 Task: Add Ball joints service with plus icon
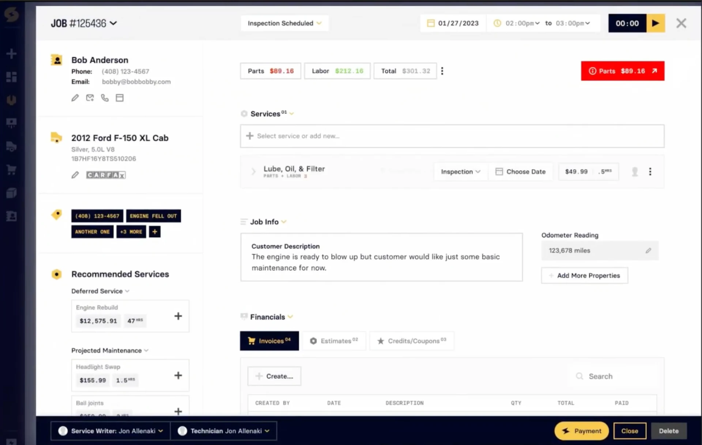point(178,411)
